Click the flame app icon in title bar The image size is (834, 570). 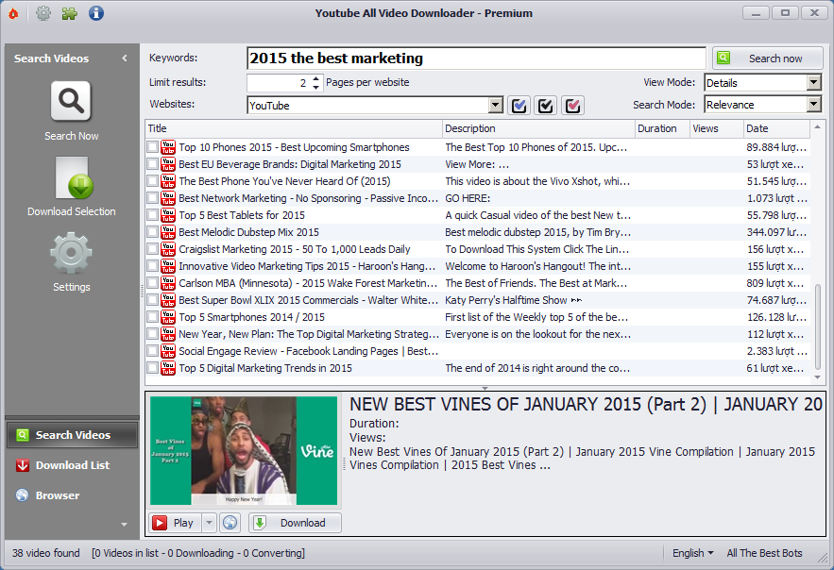pos(13,13)
